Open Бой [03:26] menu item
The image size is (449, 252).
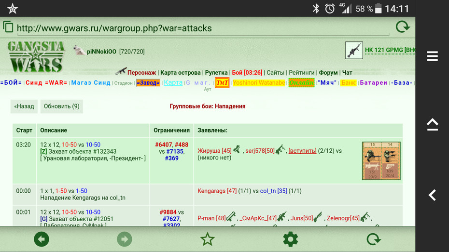(x=247, y=73)
